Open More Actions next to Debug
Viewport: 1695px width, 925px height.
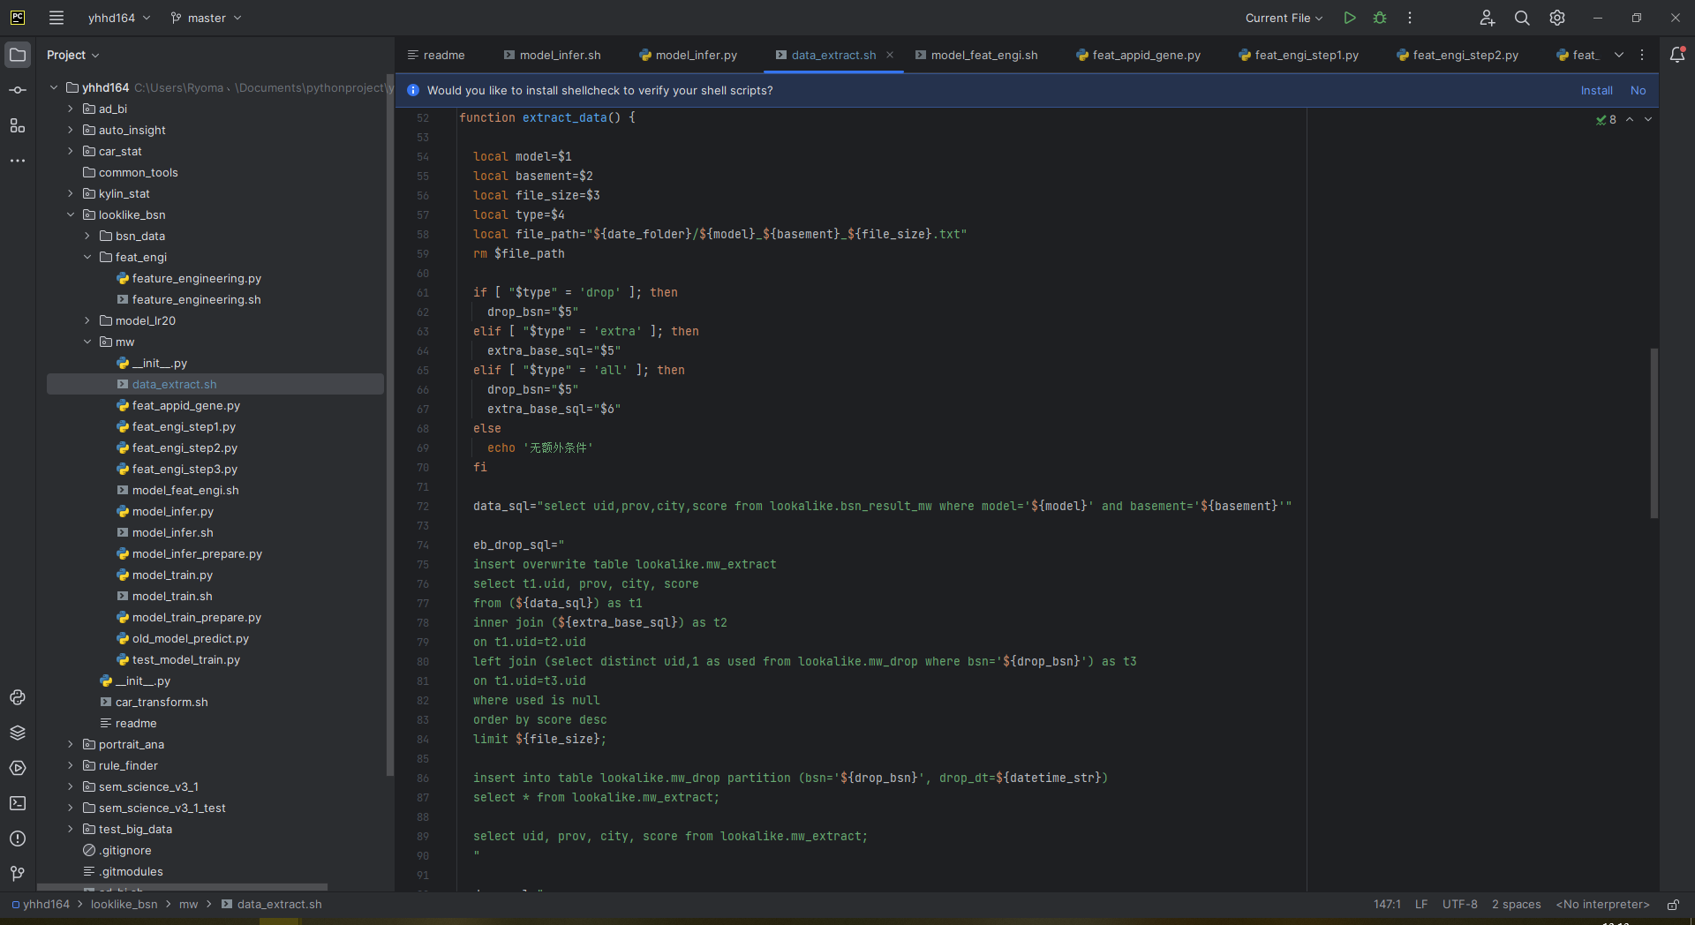pos(1410,18)
